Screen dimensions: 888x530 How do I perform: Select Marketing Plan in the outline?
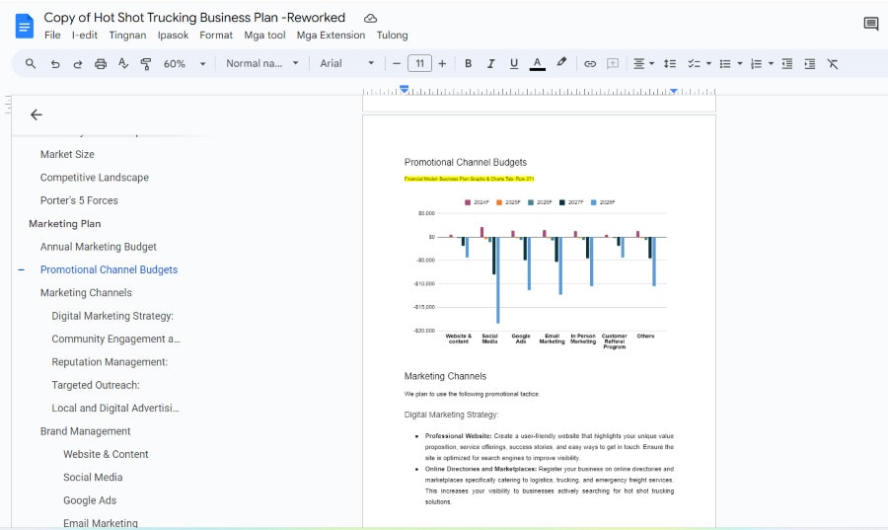pos(64,224)
